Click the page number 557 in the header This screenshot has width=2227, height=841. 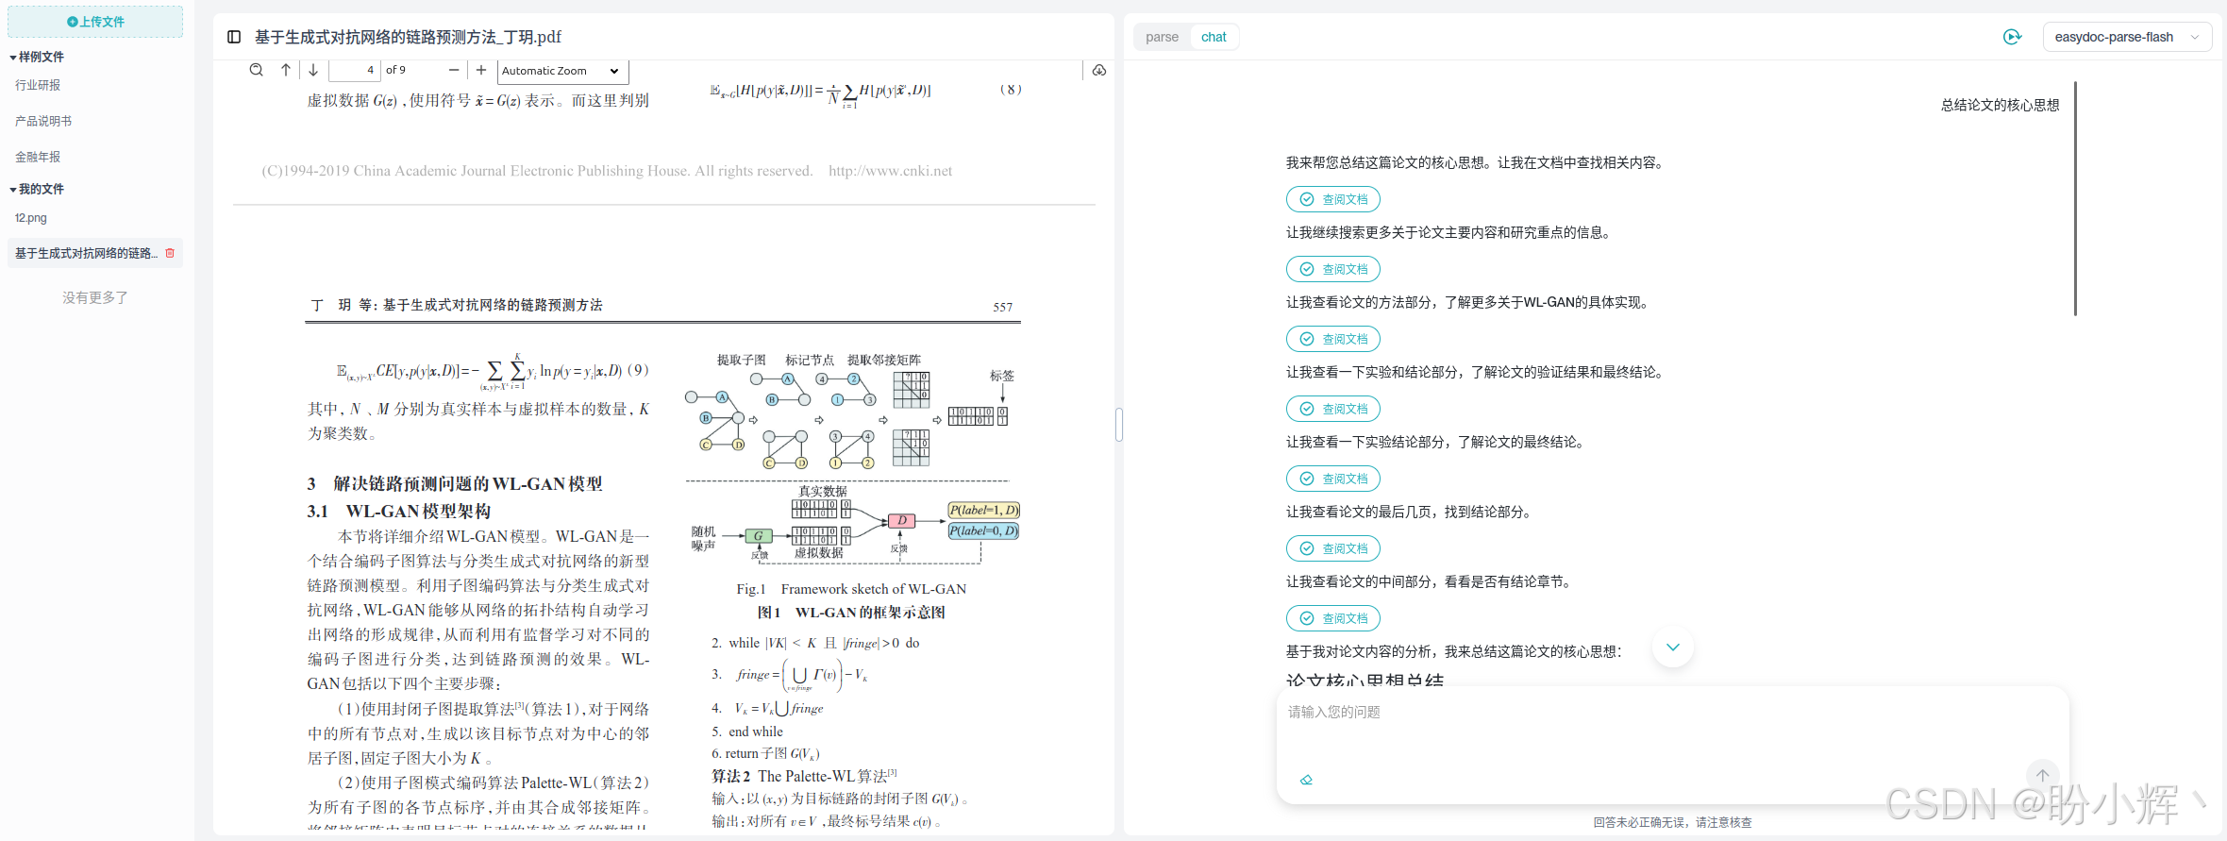1002,307
